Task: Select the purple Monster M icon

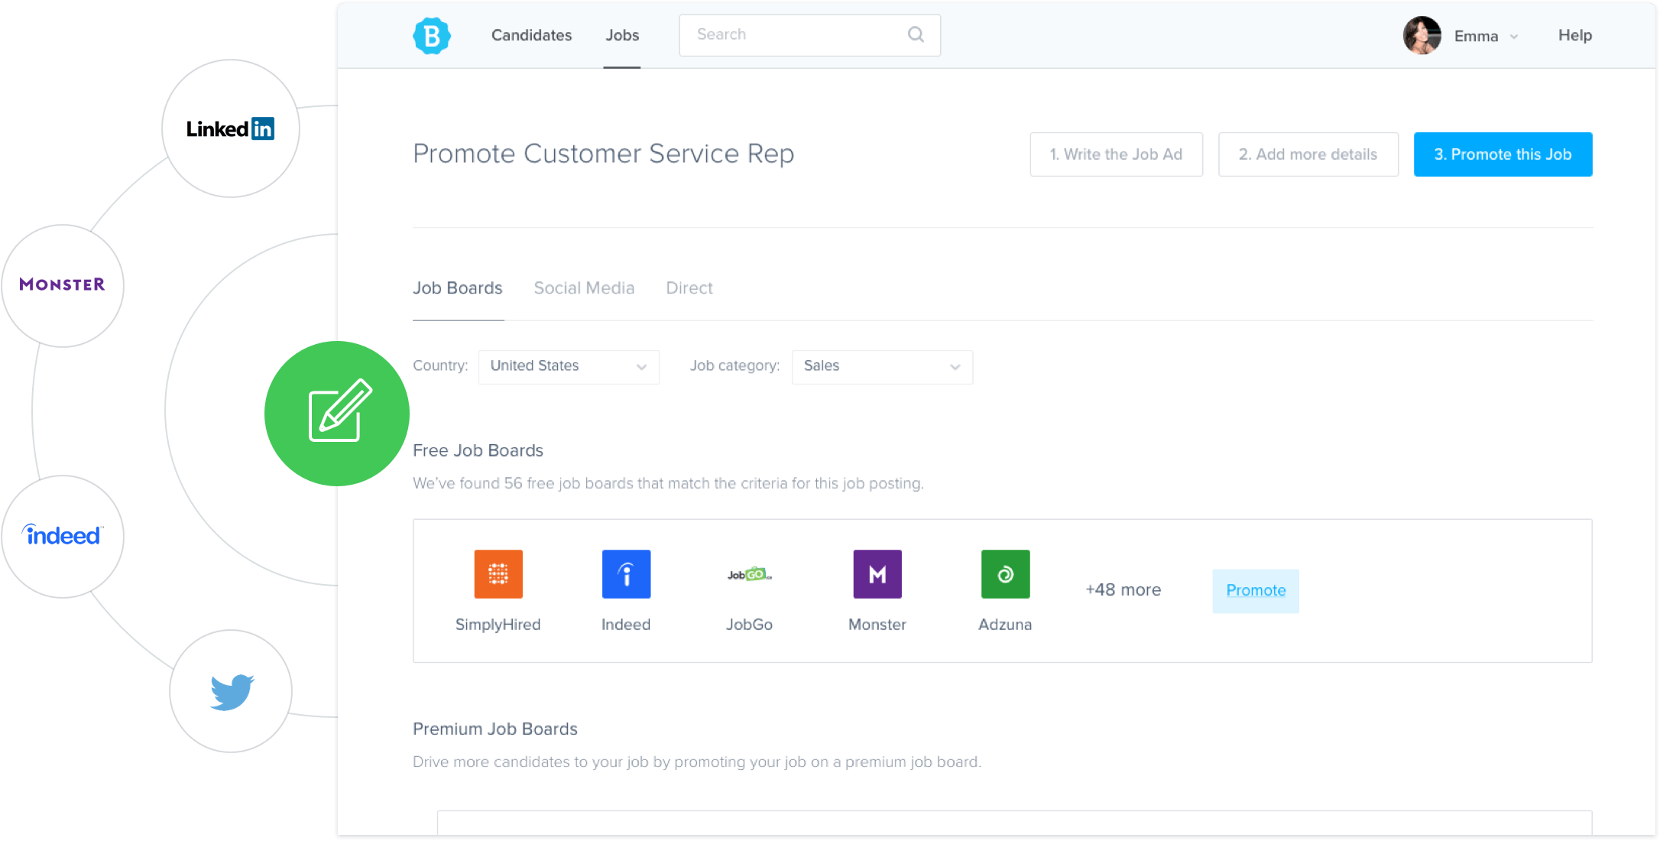Action: [877, 573]
